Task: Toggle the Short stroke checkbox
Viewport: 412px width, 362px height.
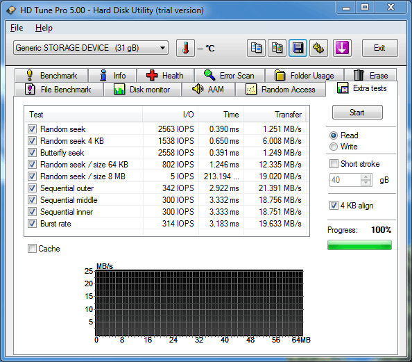Action: [334, 164]
